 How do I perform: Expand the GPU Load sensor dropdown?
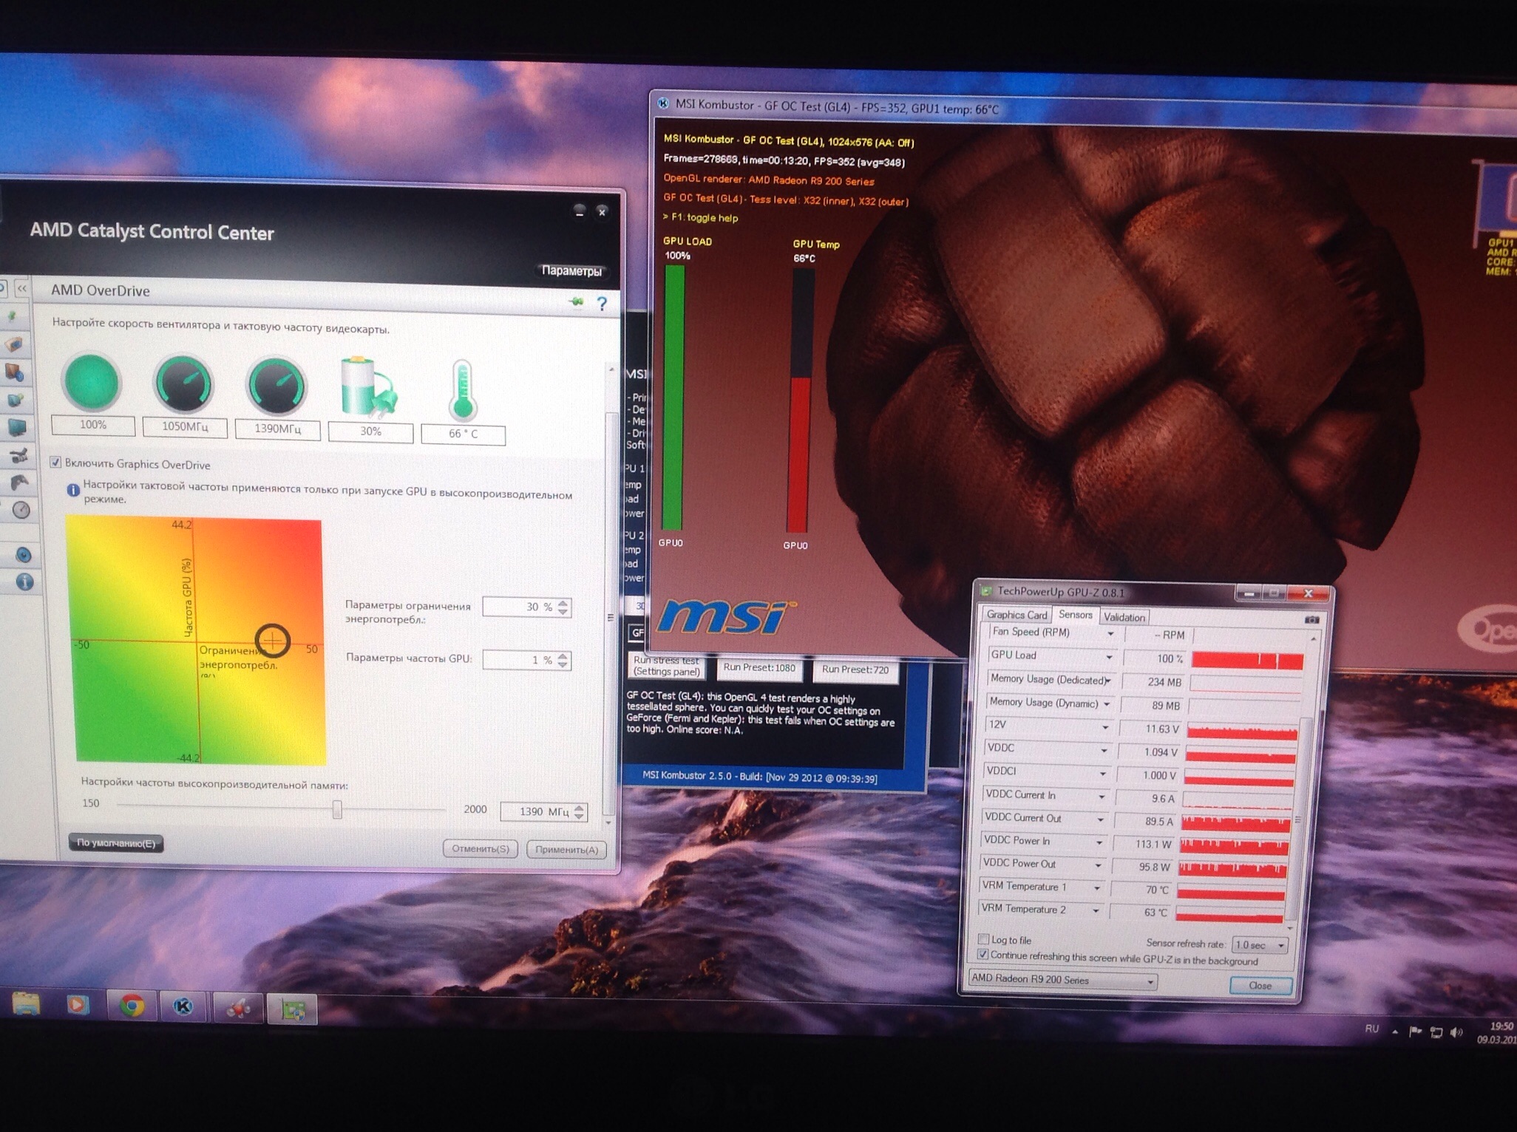pyautogui.click(x=1108, y=657)
